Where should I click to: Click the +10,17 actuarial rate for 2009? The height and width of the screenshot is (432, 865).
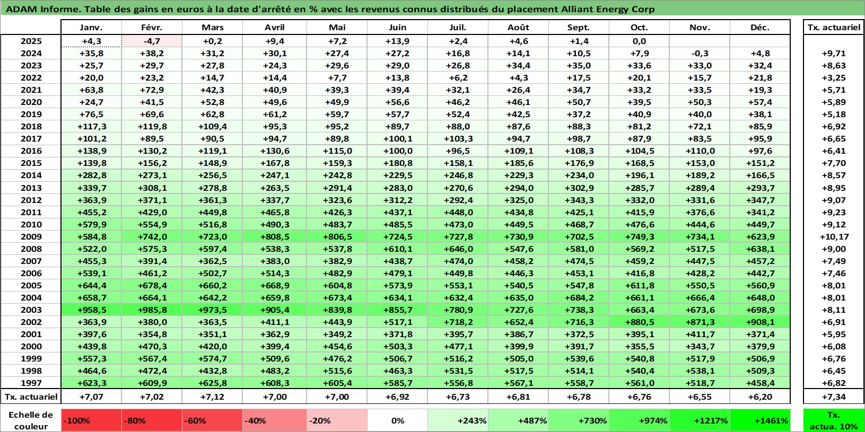tap(834, 237)
